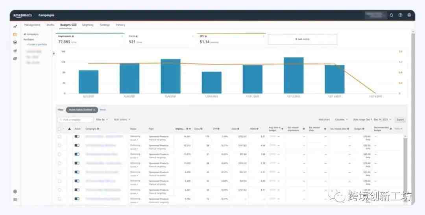425x215 pixels.
Task: Open the Filter by dropdown
Action: [102, 120]
